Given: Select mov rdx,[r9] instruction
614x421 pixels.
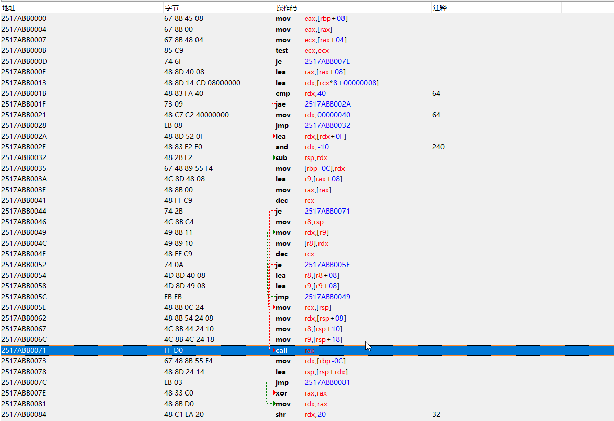Looking at the screenshot, I should [x=302, y=232].
